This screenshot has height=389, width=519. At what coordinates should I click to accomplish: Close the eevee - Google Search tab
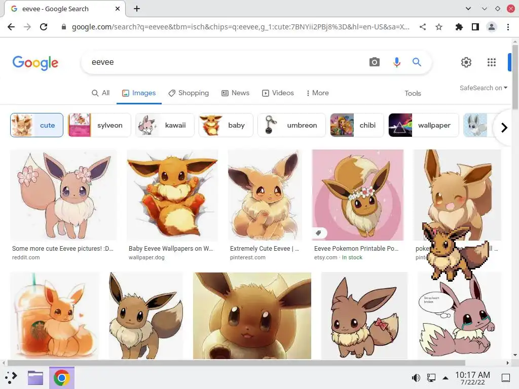(x=118, y=9)
